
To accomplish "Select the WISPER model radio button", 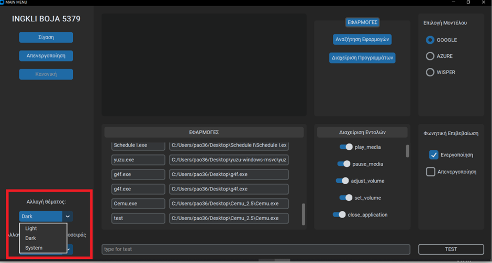I will pyautogui.click(x=430, y=72).
